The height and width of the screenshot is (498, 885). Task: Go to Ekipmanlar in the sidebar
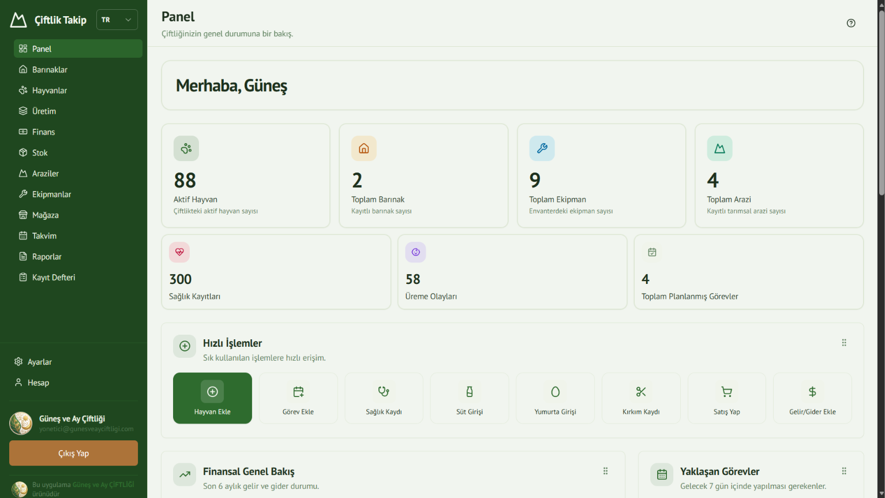point(78,194)
